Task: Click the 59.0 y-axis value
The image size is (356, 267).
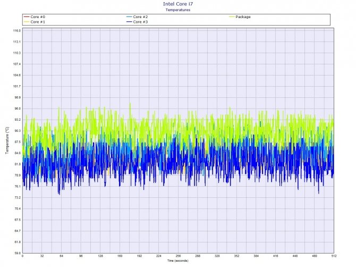Action: [x=17, y=253]
